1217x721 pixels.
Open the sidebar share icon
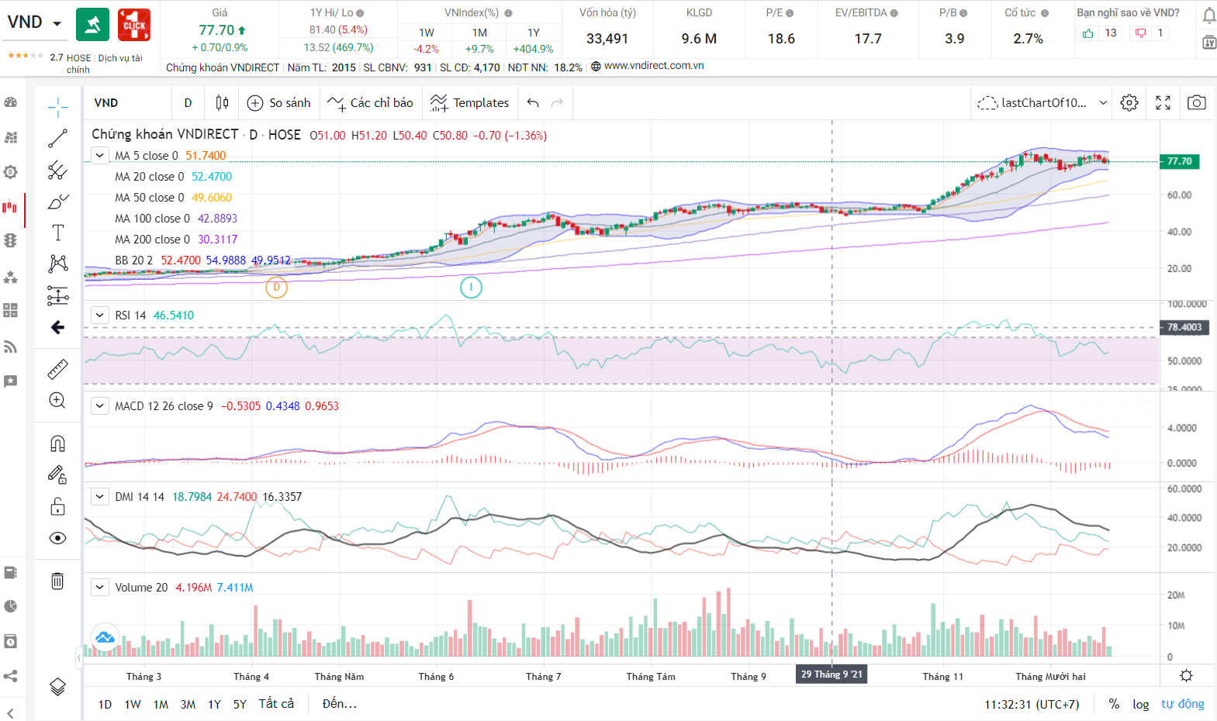10,676
